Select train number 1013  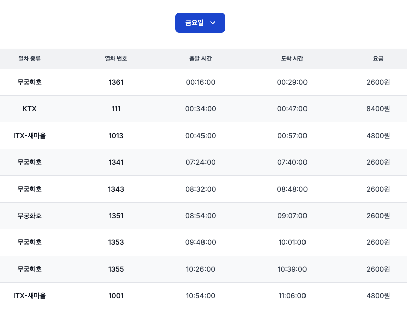(116, 136)
